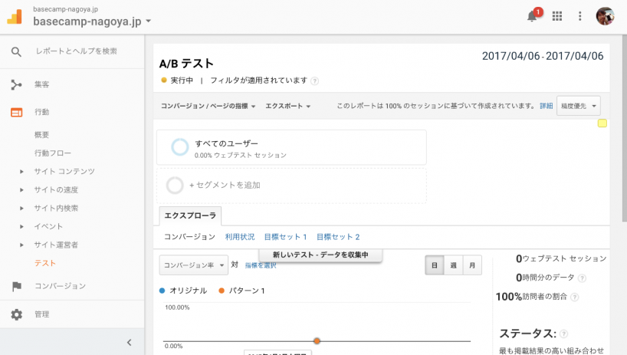Viewport: 627px width, 355px height.
Task: Click the search magnifier icon in sidebar
Action: (16, 51)
